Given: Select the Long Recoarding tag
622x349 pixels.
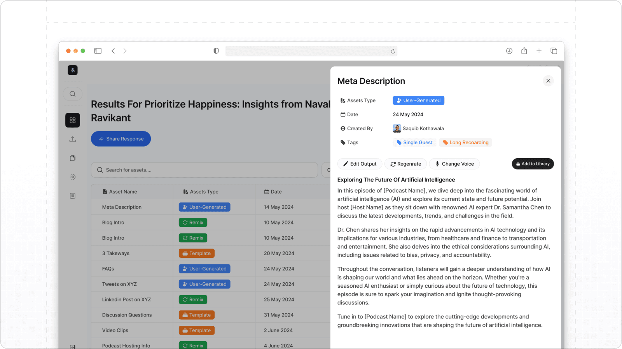Looking at the screenshot, I should [x=466, y=143].
